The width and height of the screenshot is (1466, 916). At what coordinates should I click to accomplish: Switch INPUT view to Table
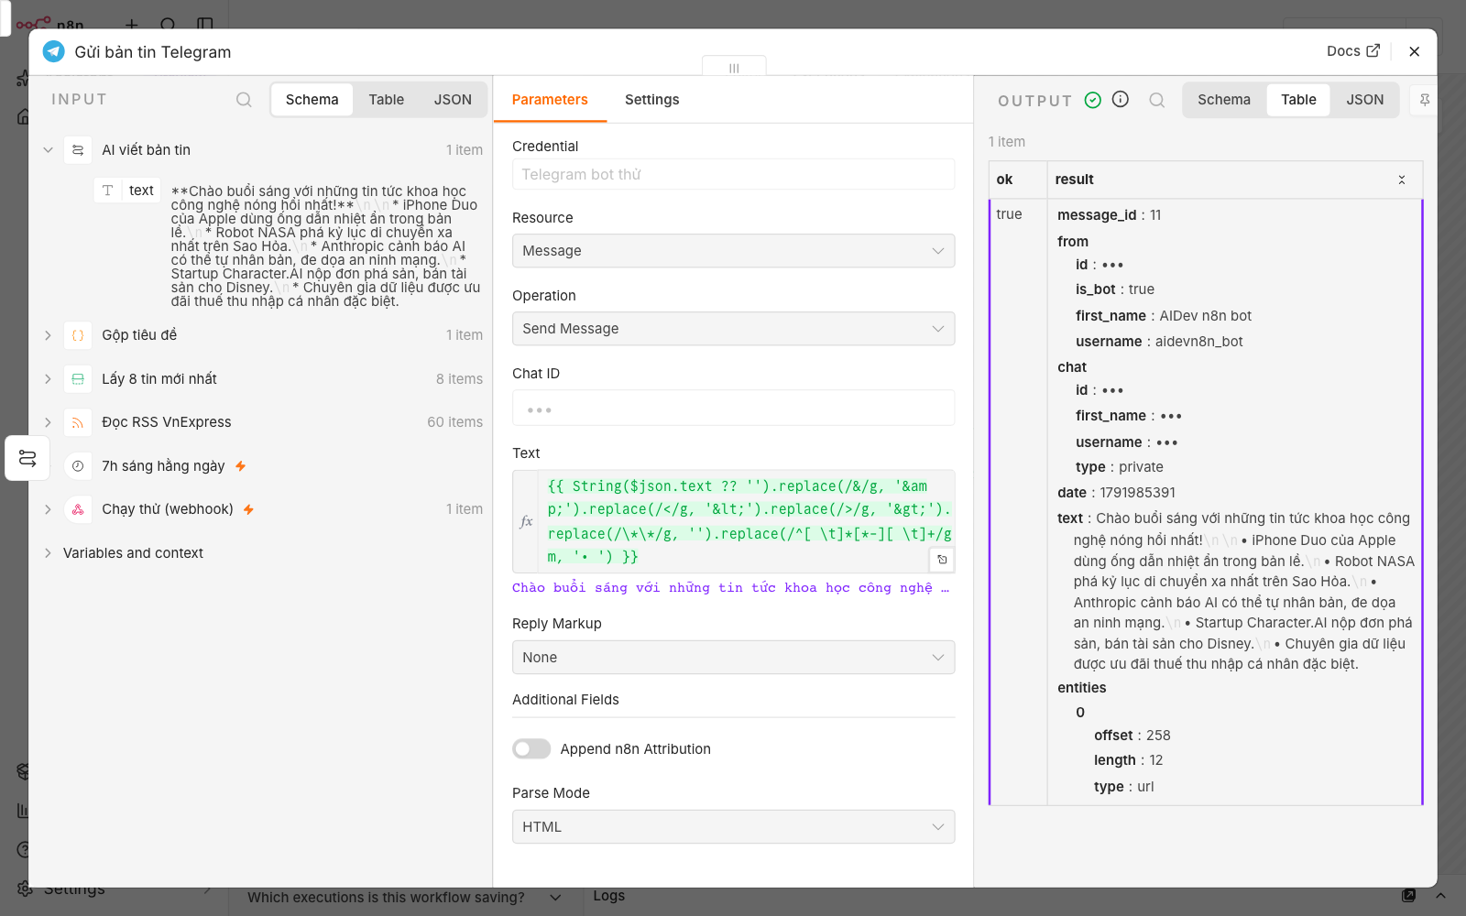(x=386, y=100)
